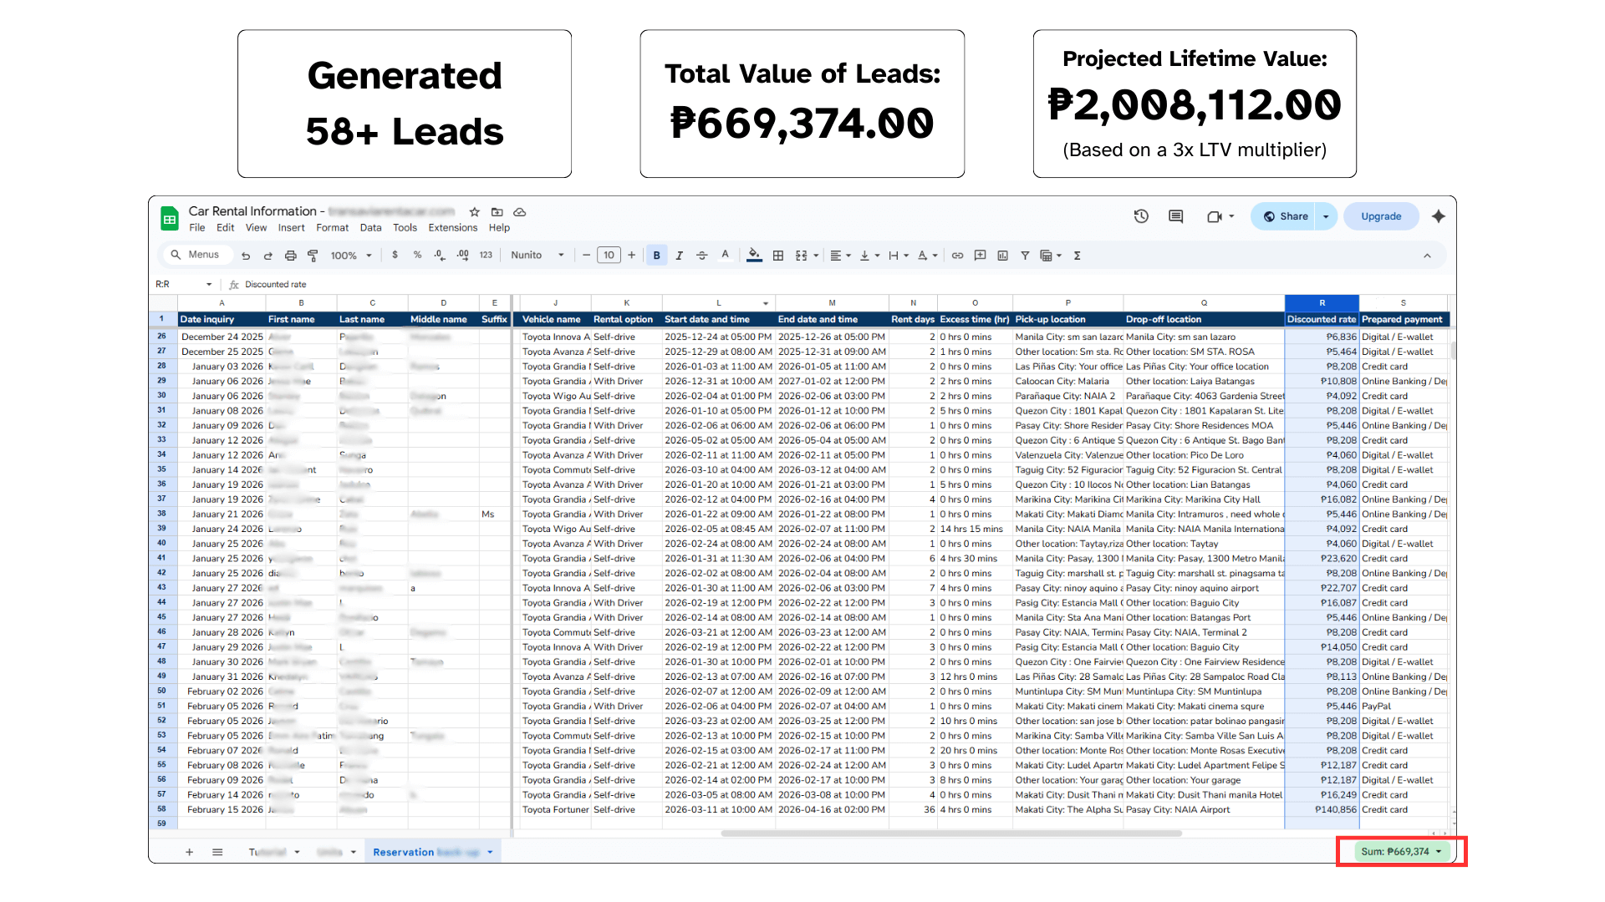Click the Upgrade button
Viewport: 1605px width, 902px height.
(x=1380, y=216)
